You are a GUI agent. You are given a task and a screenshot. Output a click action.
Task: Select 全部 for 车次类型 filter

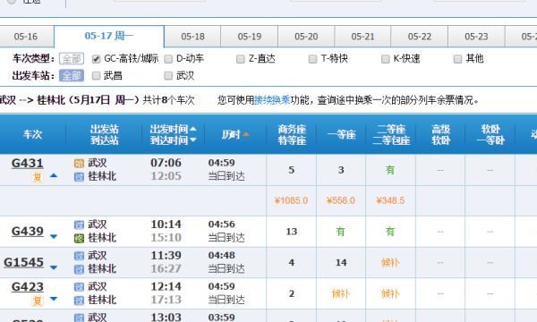click(72, 58)
